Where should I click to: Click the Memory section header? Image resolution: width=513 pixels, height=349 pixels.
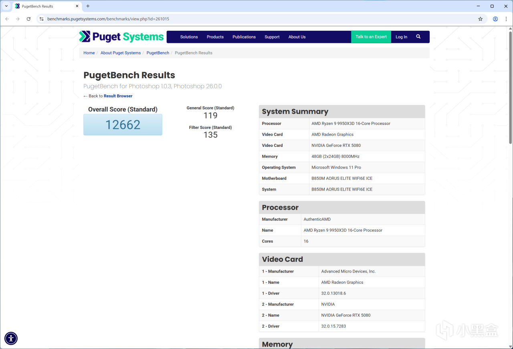coord(342,344)
